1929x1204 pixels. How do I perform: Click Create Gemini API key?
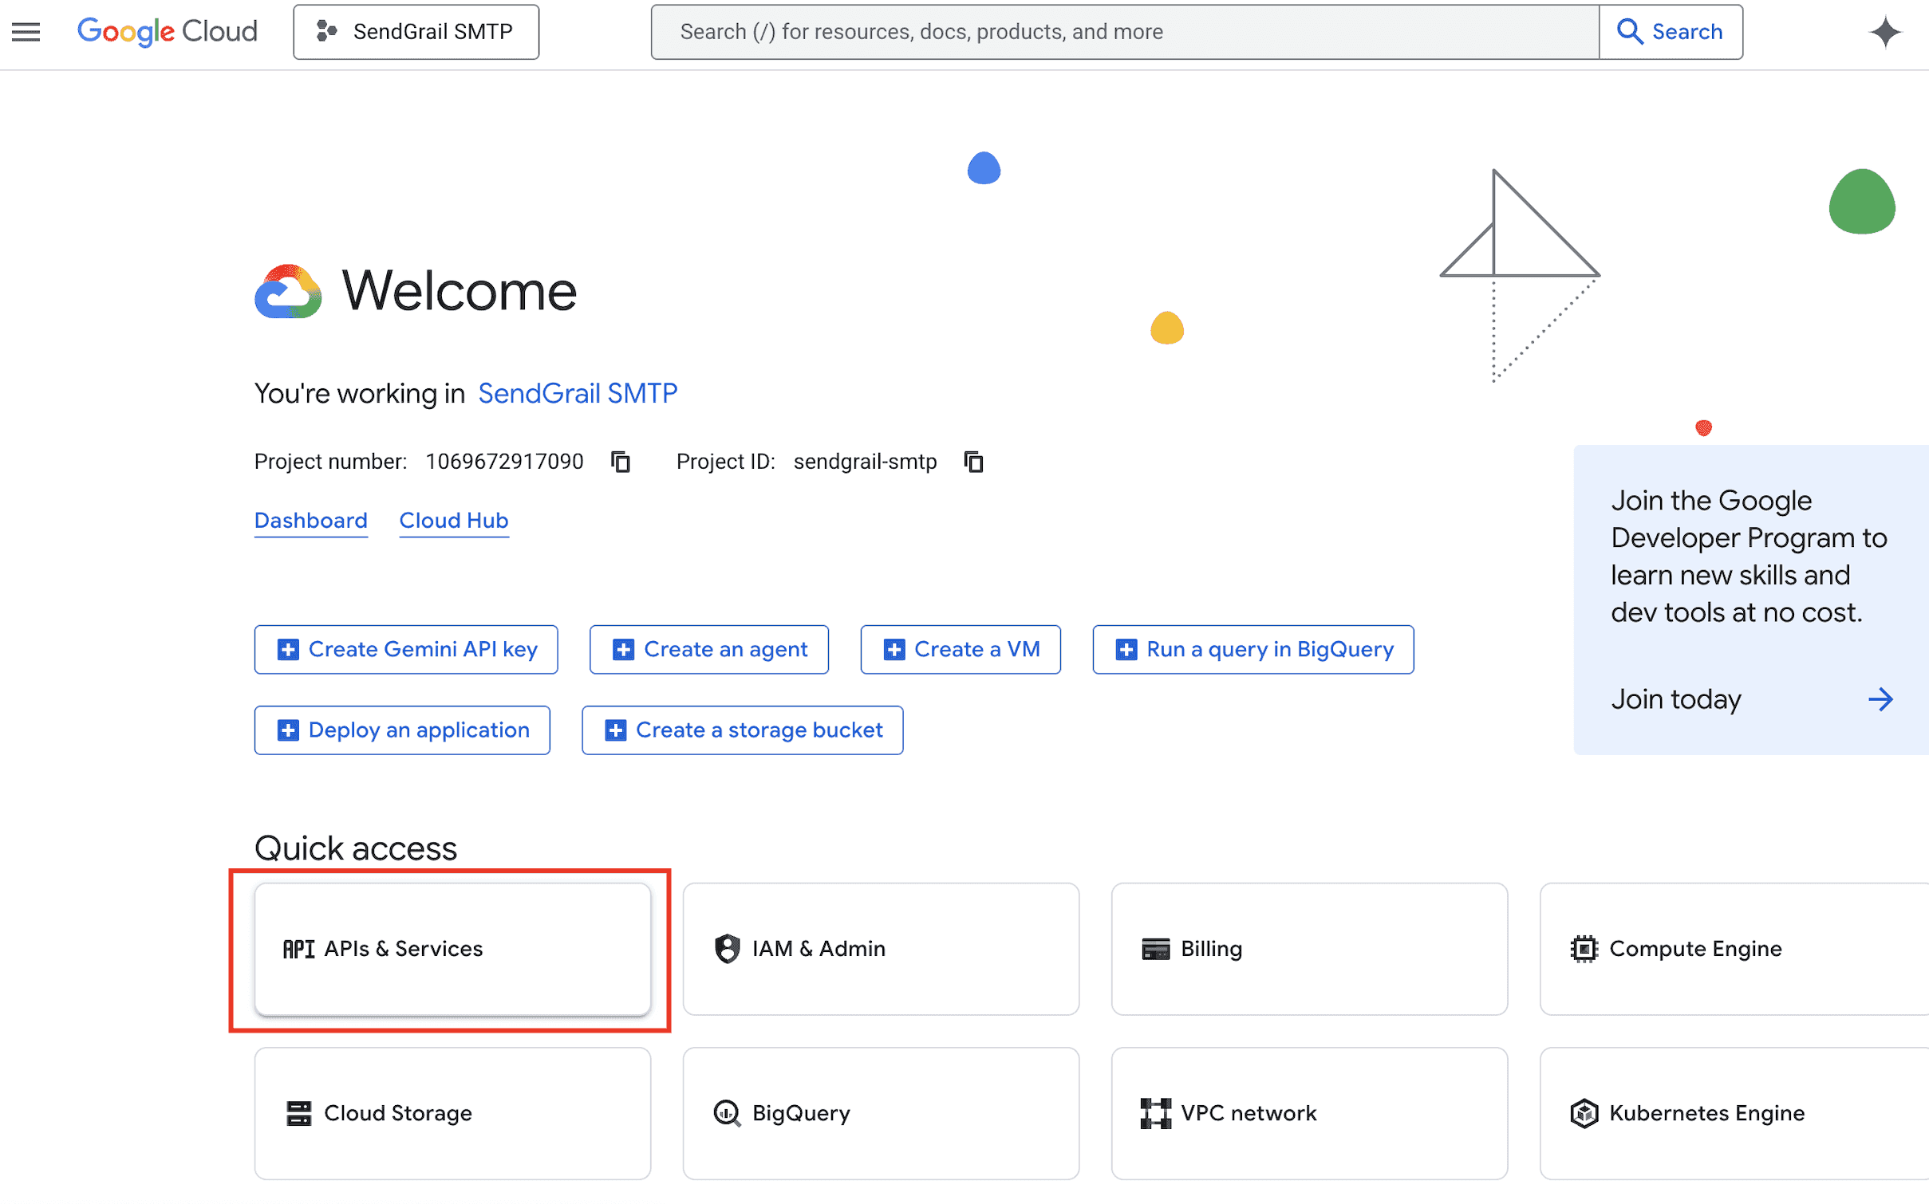pos(406,649)
